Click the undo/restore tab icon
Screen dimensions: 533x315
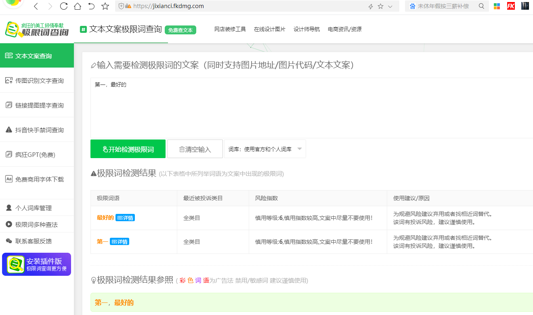click(x=91, y=6)
